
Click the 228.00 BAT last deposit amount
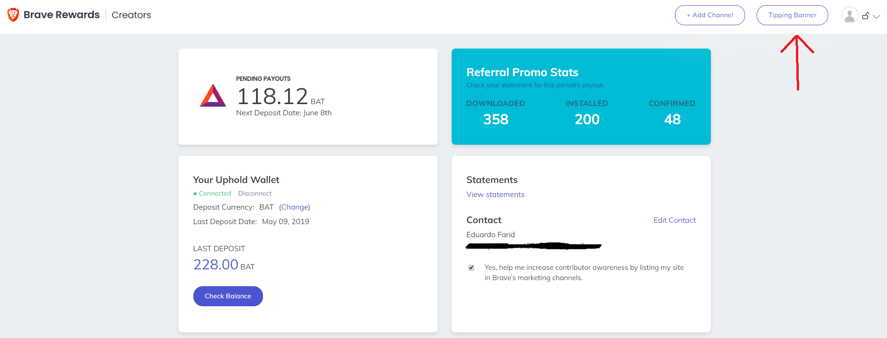224,265
